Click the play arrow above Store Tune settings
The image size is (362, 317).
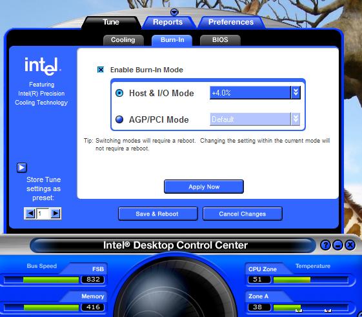click(22, 168)
